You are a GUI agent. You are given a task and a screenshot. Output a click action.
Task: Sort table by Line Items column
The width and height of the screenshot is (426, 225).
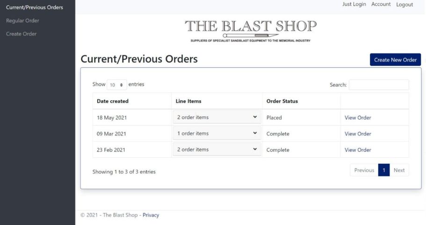coord(188,101)
